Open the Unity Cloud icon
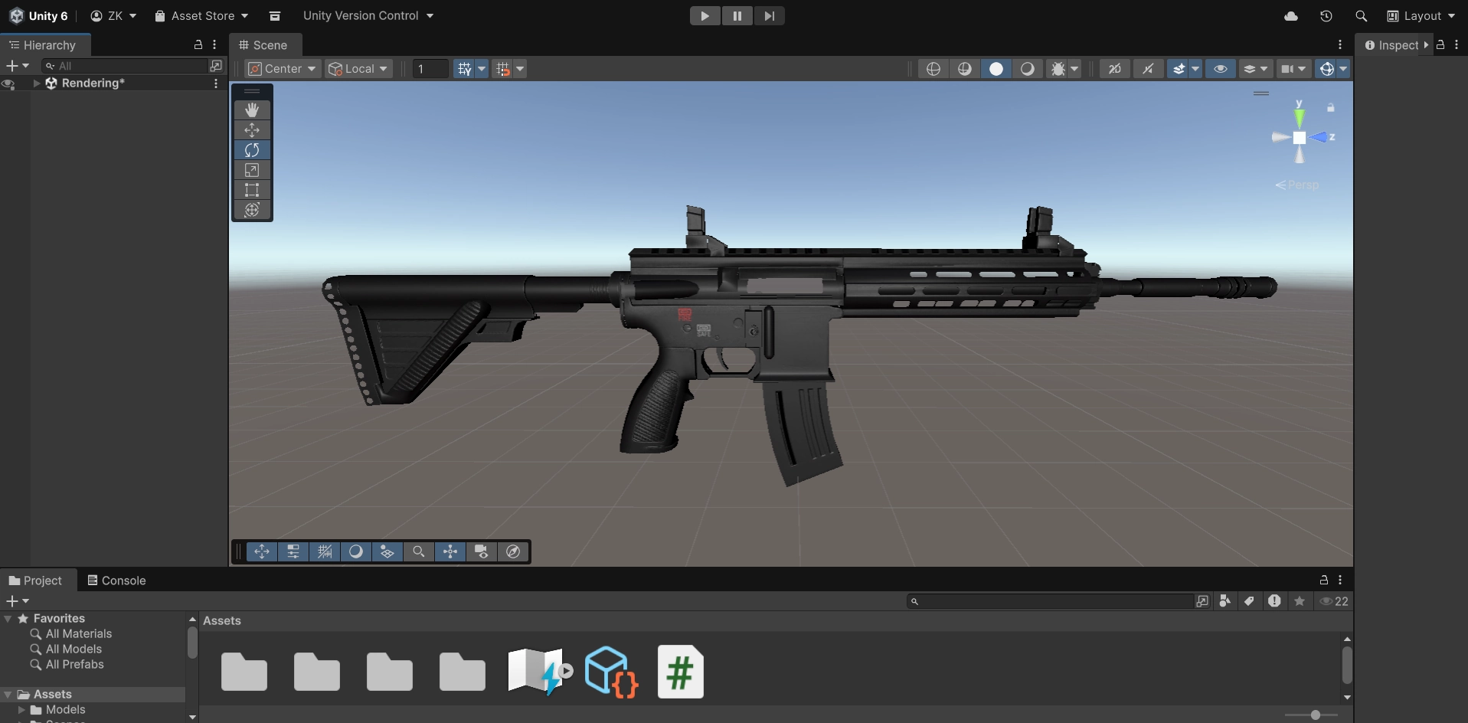Image resolution: width=1468 pixels, height=723 pixels. 1291,16
